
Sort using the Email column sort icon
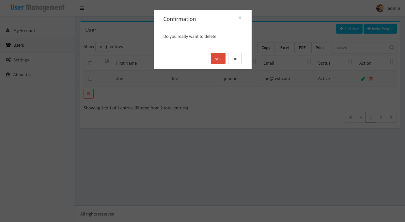pyautogui.click(x=309, y=61)
